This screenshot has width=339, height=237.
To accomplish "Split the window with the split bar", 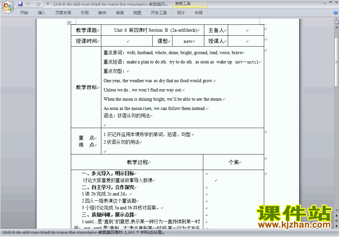I will pos(337,18).
